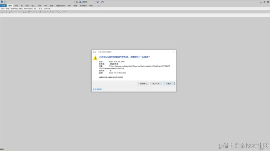
Task: Click the 载入一次 button
Action: coord(156,83)
